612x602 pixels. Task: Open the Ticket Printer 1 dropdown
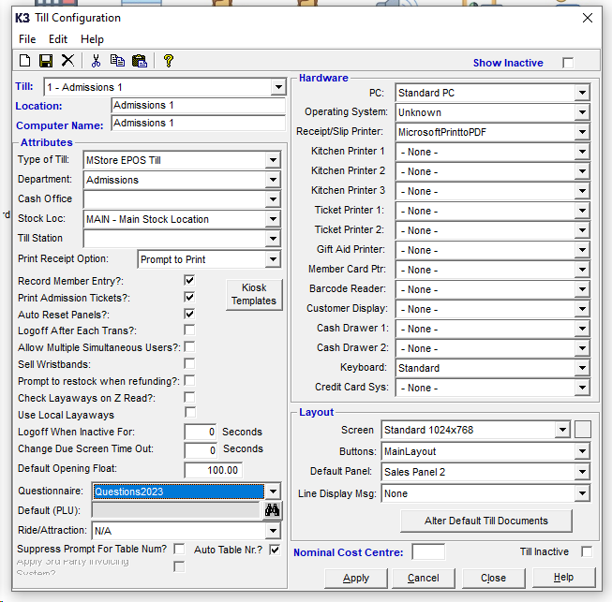(582, 211)
